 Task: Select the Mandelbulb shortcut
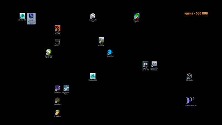coord(58,101)
